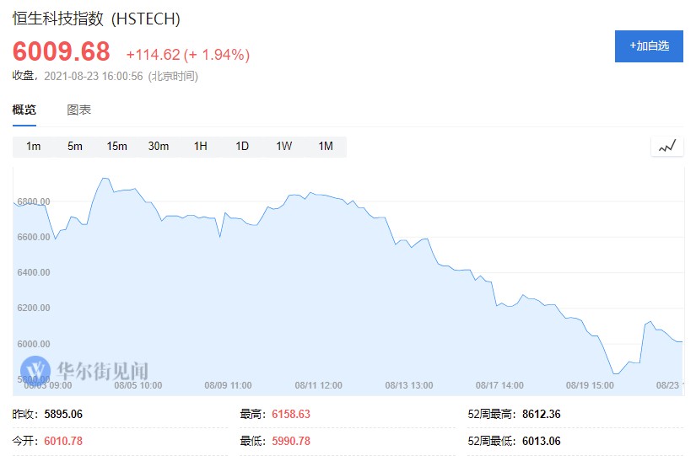This screenshot has width=696, height=456.
Task: Click the 08/19 15:00 time marker
Action: 591,385
